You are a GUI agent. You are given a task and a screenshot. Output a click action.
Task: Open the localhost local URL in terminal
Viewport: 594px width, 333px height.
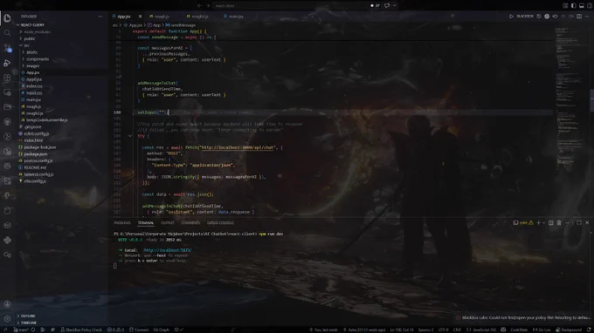click(168, 250)
